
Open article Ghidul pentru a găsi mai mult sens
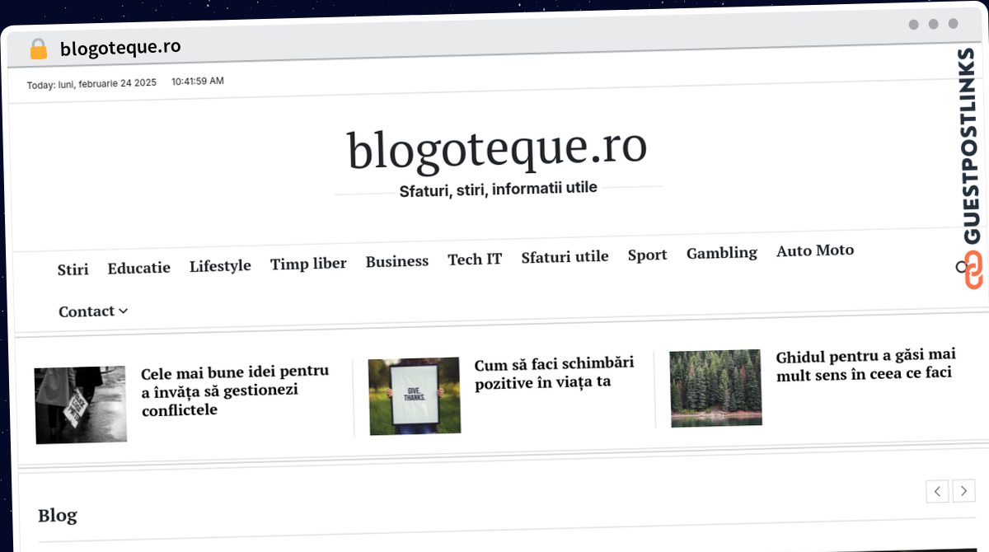866,365
